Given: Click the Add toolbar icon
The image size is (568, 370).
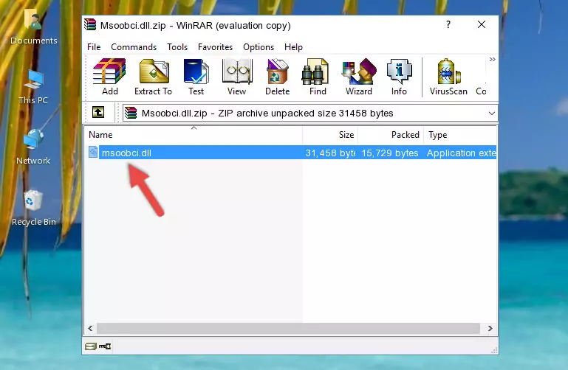Looking at the screenshot, I should [109, 77].
